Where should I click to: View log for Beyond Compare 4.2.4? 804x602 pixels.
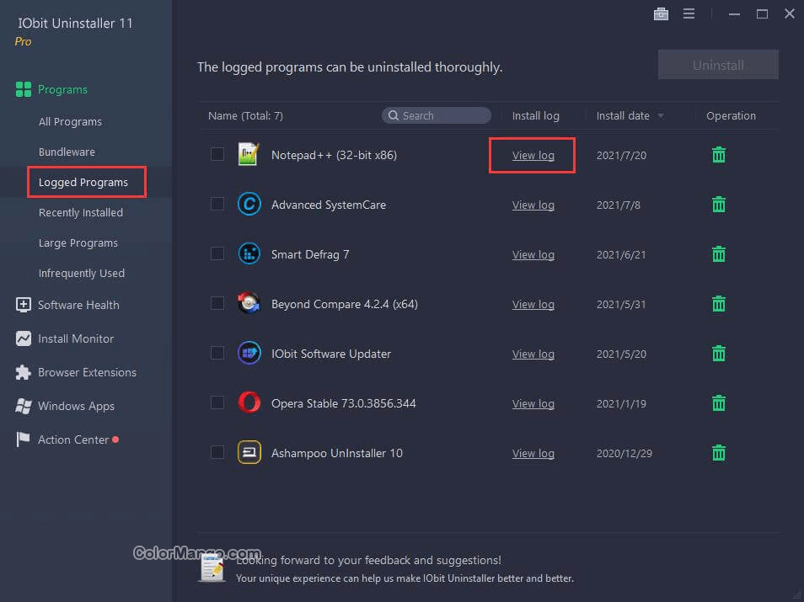point(533,304)
